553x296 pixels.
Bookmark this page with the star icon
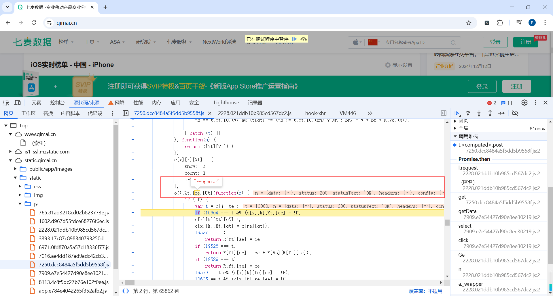pos(469,23)
